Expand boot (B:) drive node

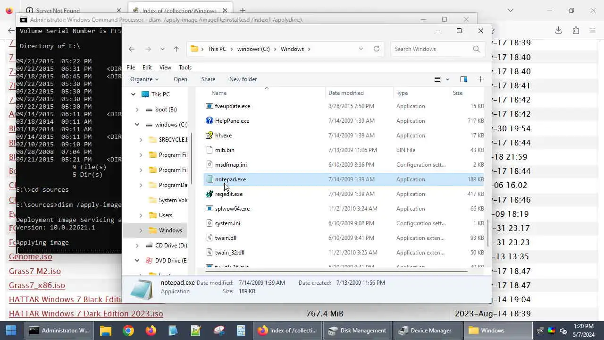pyautogui.click(x=137, y=110)
